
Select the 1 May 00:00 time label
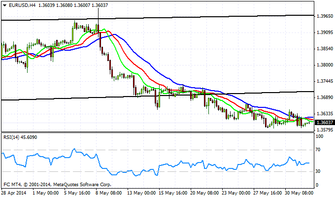click(x=45, y=193)
